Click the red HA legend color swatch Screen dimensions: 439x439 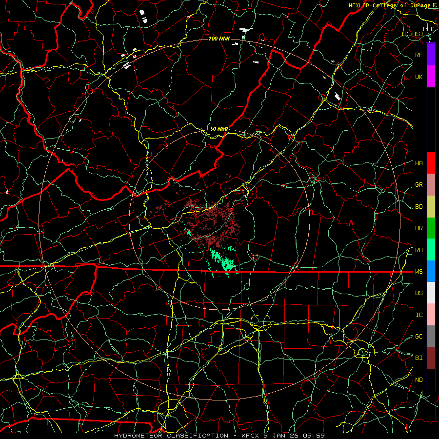coord(431,163)
